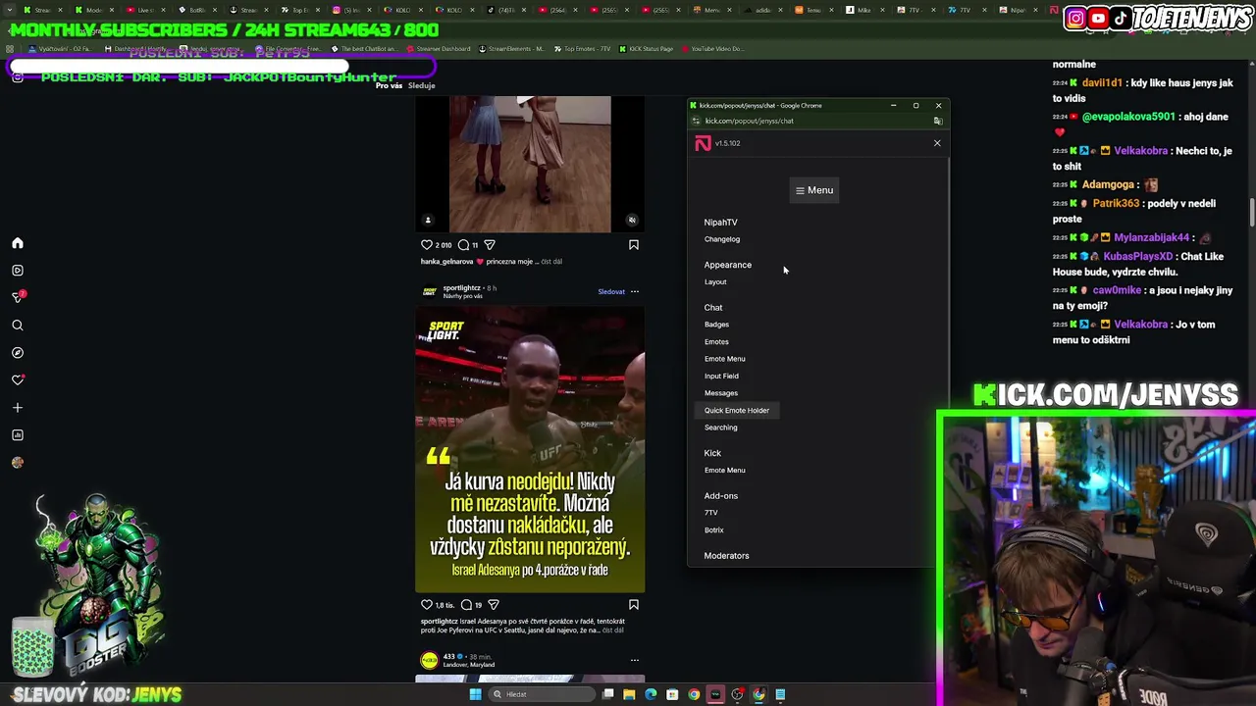The height and width of the screenshot is (706, 1256).
Task: Open Dashboard icon in Instagram sidebar
Action: tap(18, 434)
